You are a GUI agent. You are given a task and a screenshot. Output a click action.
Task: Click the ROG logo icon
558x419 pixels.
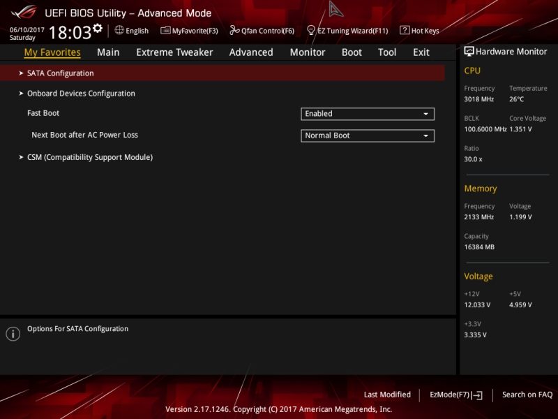coord(24,13)
